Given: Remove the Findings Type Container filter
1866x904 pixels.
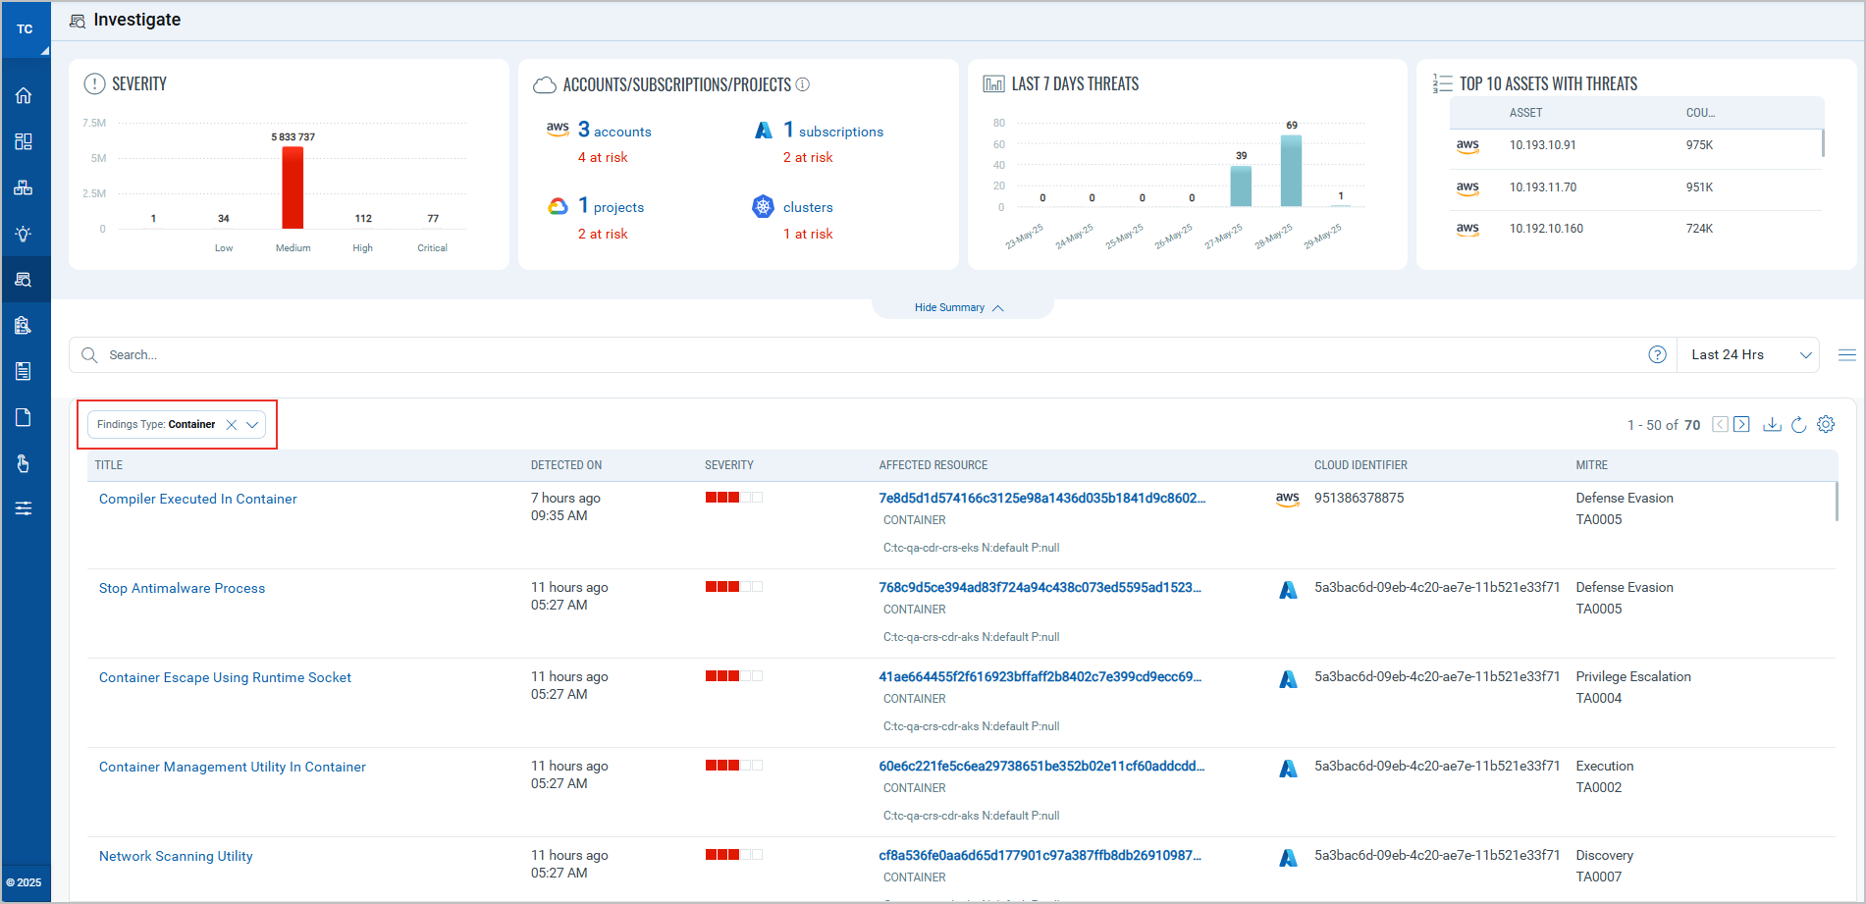Looking at the screenshot, I should (x=232, y=425).
